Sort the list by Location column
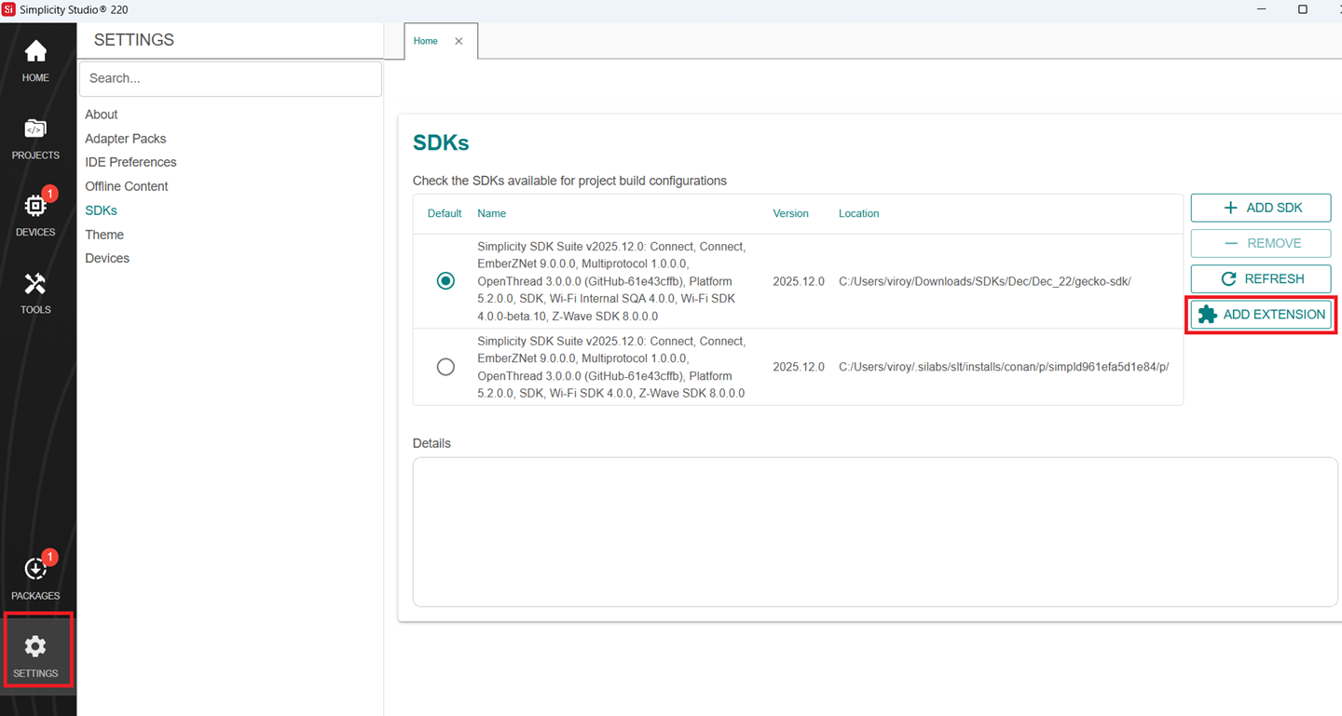This screenshot has width=1342, height=716. pyautogui.click(x=858, y=213)
